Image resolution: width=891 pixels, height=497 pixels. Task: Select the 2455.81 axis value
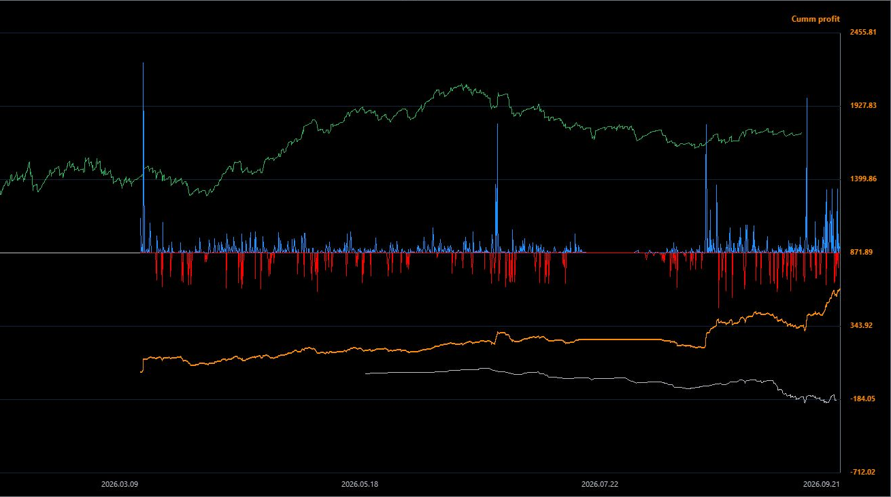[863, 33]
